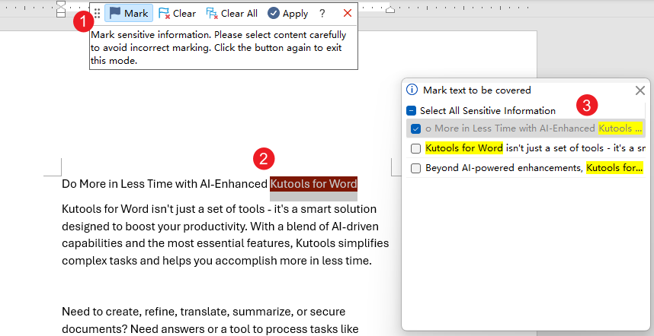Uncheck the 'o More in Less Time' item
Screen dimensions: 654x336
[x=415, y=128]
